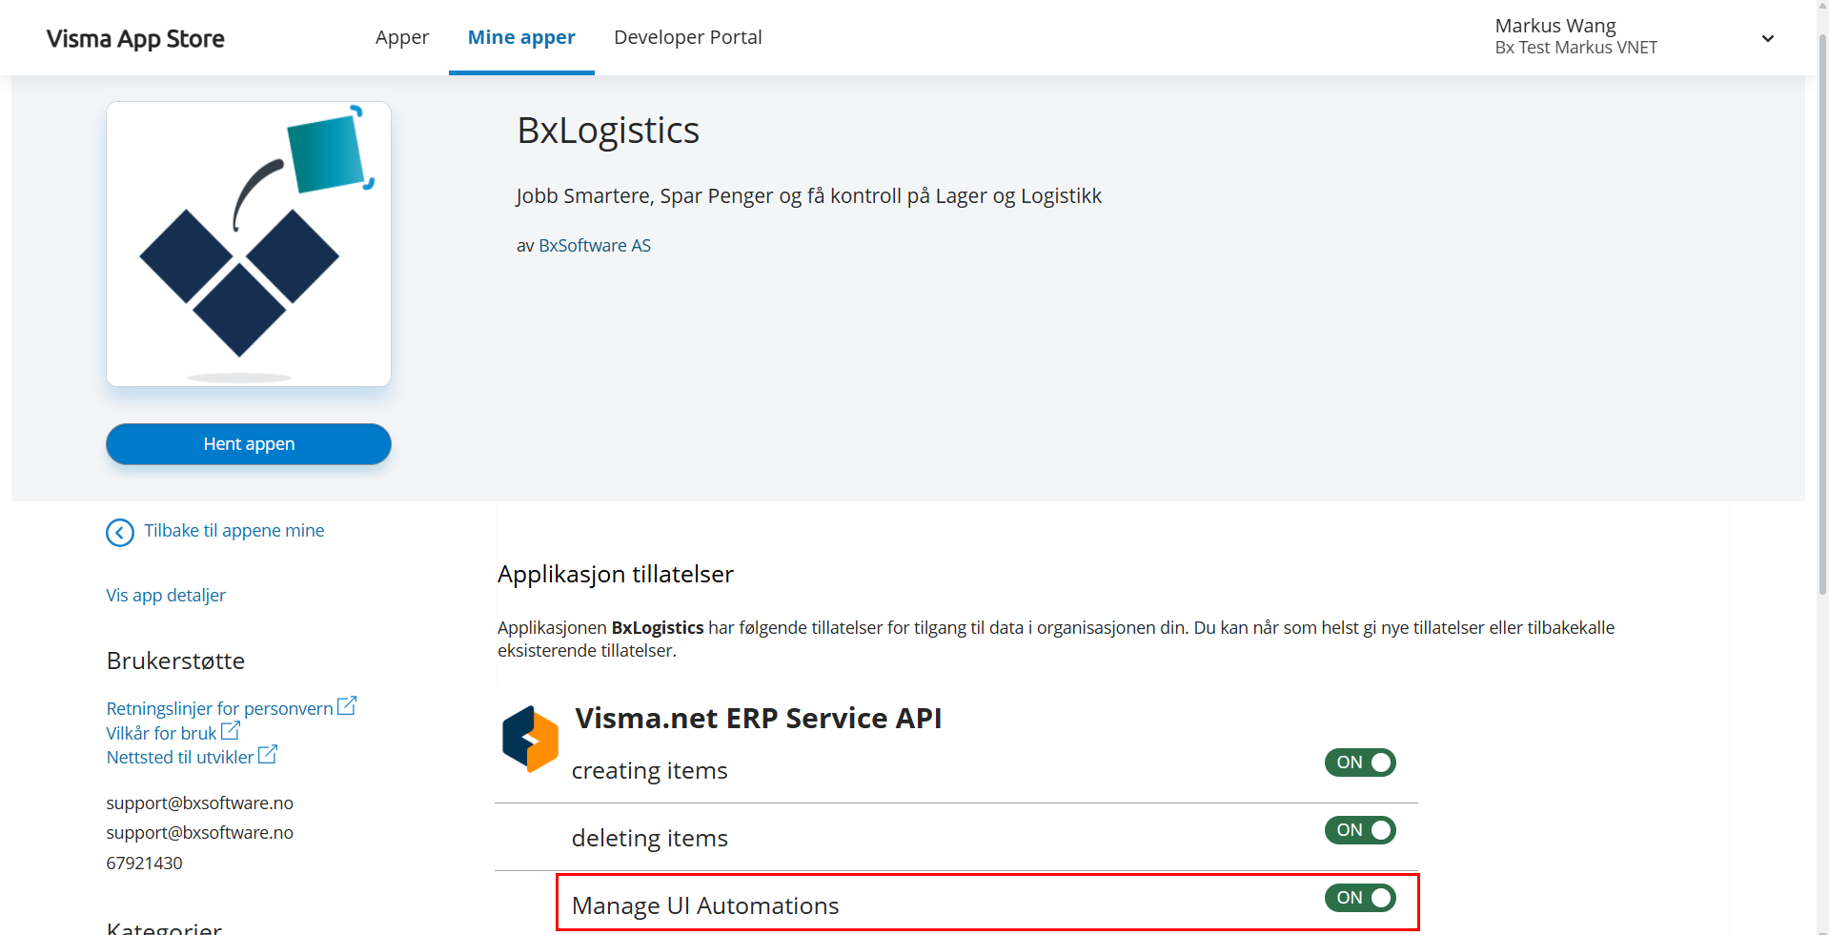Click the Hent appen button
The height and width of the screenshot is (935, 1829).
(x=249, y=444)
